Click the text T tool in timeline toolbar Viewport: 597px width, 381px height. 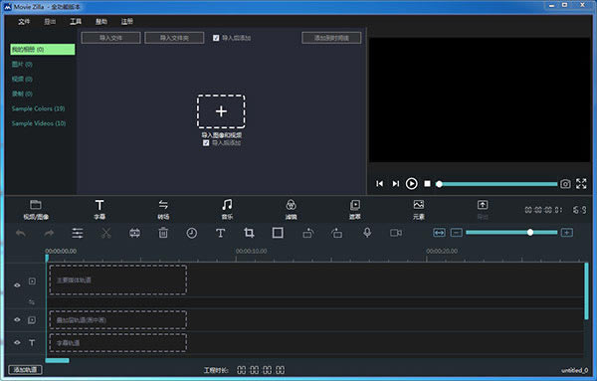(220, 233)
